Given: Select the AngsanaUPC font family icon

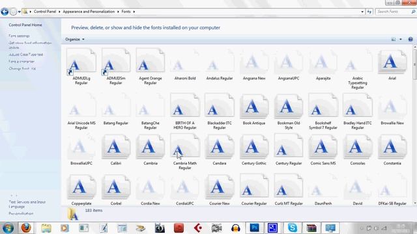Looking at the screenshot, I should pyautogui.click(x=289, y=62).
